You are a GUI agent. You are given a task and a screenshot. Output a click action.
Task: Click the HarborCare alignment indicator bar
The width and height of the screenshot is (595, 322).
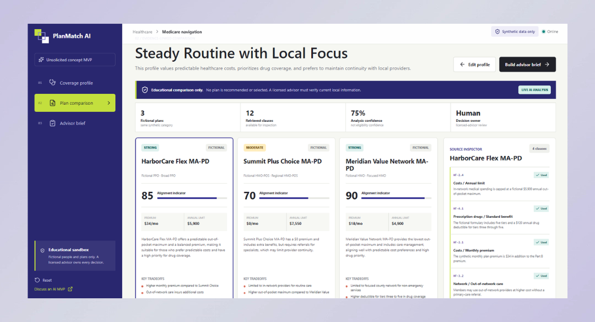coord(192,198)
